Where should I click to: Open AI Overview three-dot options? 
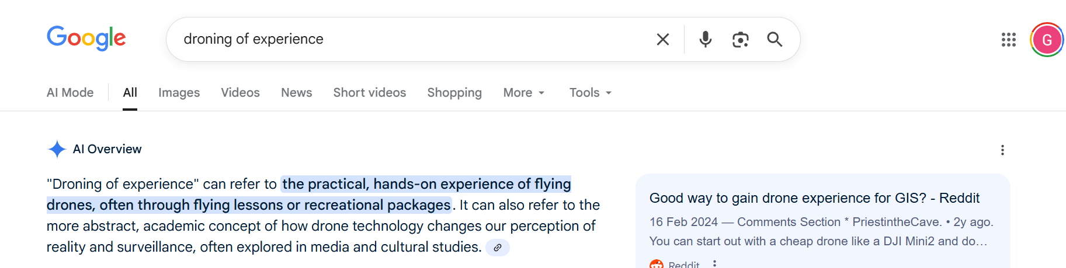click(1002, 150)
